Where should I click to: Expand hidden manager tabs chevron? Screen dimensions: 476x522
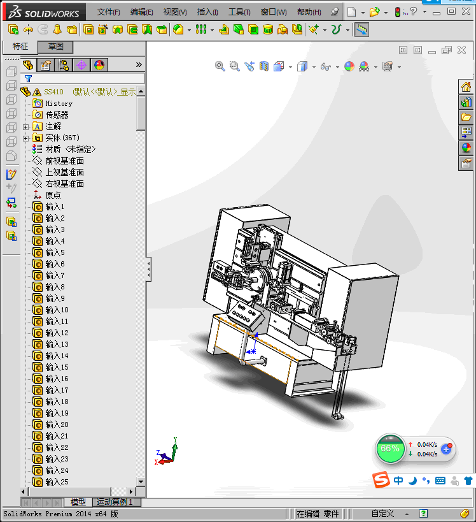click(x=139, y=65)
